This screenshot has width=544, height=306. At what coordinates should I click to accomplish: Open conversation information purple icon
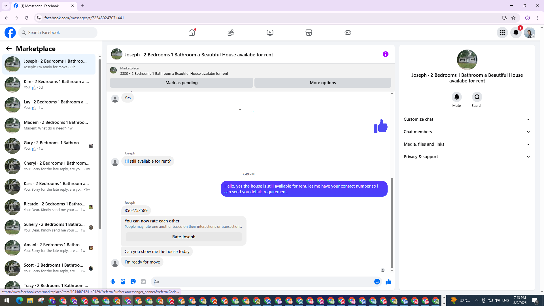pyautogui.click(x=385, y=54)
